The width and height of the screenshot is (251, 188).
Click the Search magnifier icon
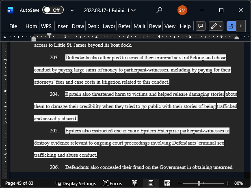[159, 10]
